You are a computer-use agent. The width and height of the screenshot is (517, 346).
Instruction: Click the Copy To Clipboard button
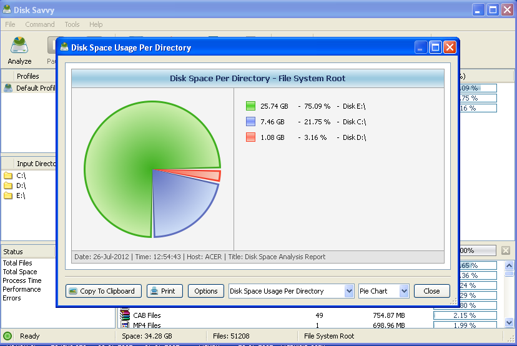point(104,291)
